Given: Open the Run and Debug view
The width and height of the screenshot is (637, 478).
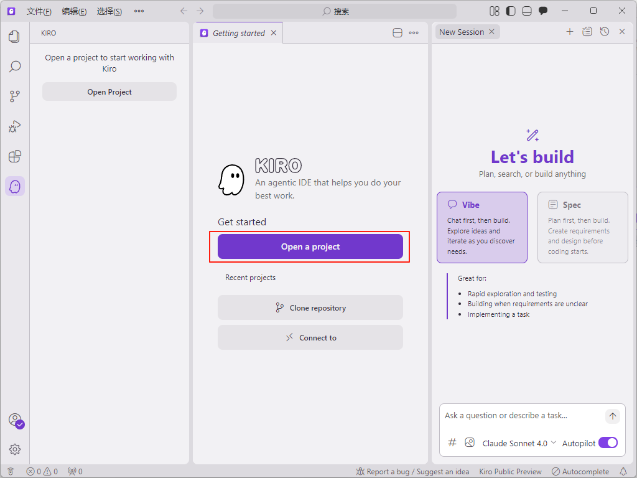Looking at the screenshot, I should (x=15, y=126).
